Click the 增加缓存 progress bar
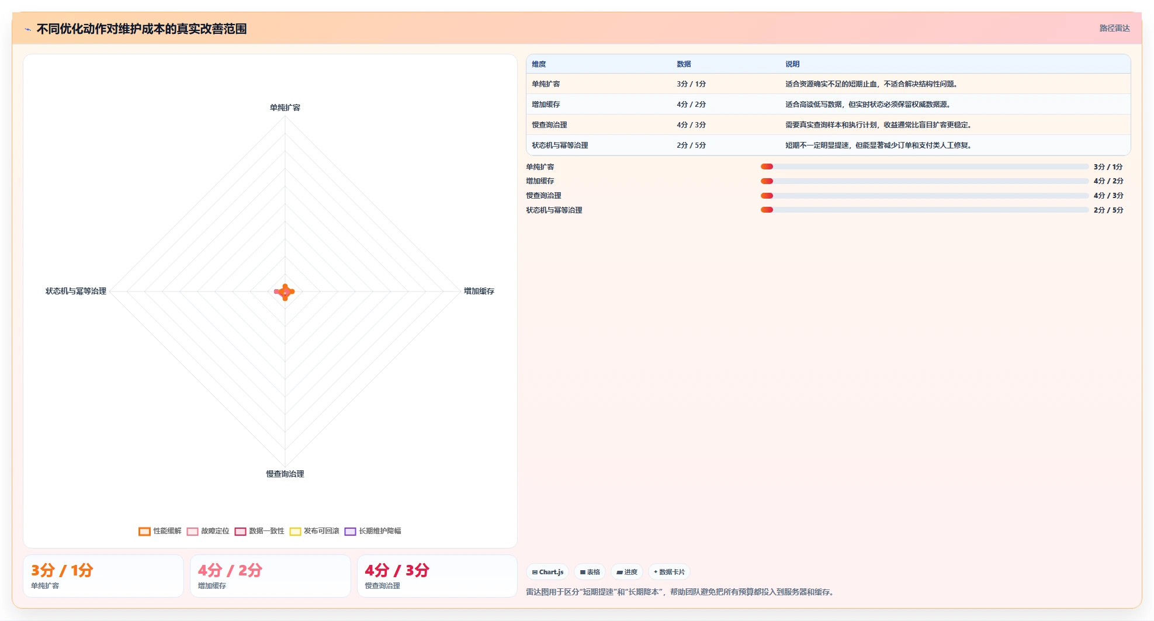This screenshot has width=1154, height=621. (924, 181)
